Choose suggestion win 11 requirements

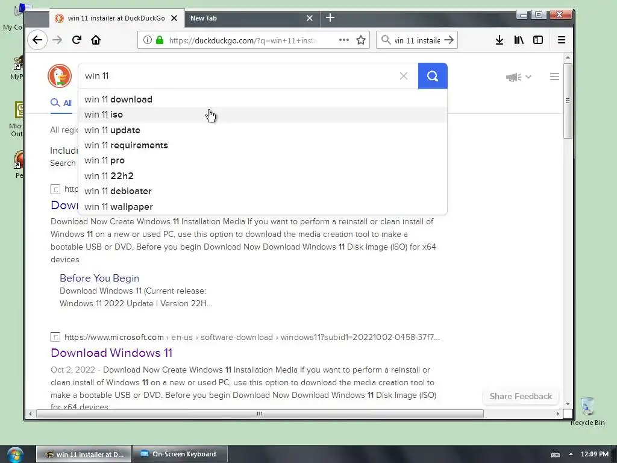pos(263,145)
